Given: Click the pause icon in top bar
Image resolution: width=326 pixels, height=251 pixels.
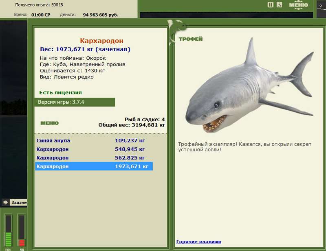Looking at the screenshot, I should (270, 5).
